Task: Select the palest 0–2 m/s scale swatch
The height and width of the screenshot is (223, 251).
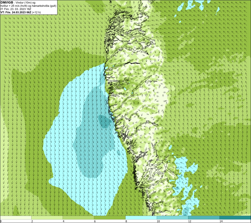Action: click(16, 218)
